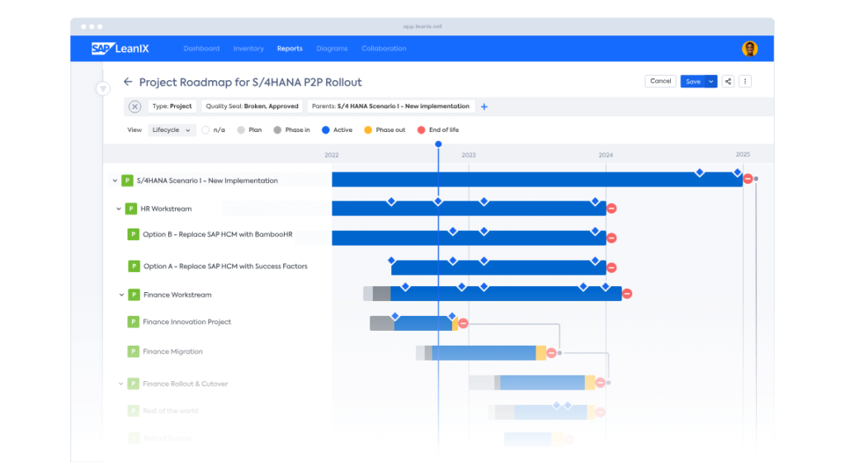
Task: Click the red end-of-life marker on HR Workstream
Action: pos(611,209)
